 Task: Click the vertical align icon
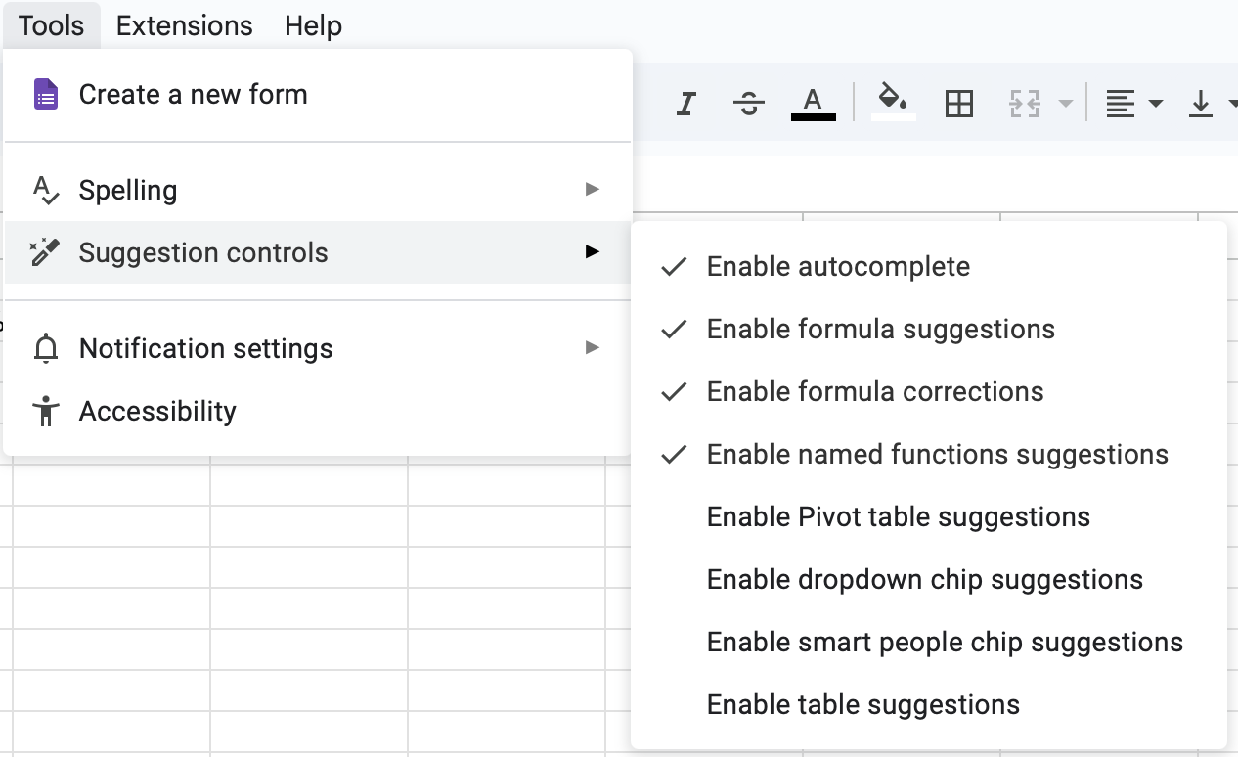coord(1201,104)
